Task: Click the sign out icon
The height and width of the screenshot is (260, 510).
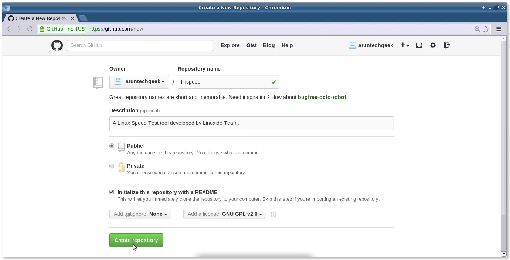Action: click(x=446, y=45)
